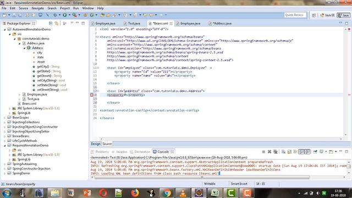This screenshot has width=352, height=198.
Task: Toggle Word Wrap in Console toolbar
Action: [x=295, y=152]
